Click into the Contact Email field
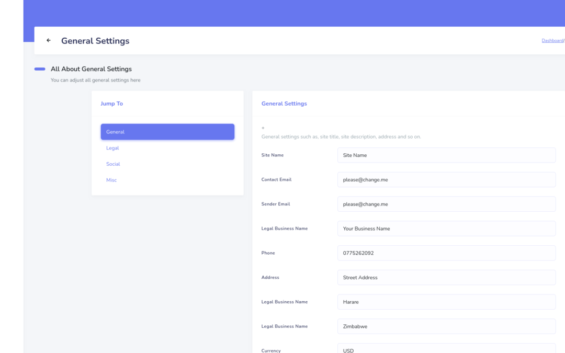Screen dimensions: 565x353 pyautogui.click(x=446, y=180)
